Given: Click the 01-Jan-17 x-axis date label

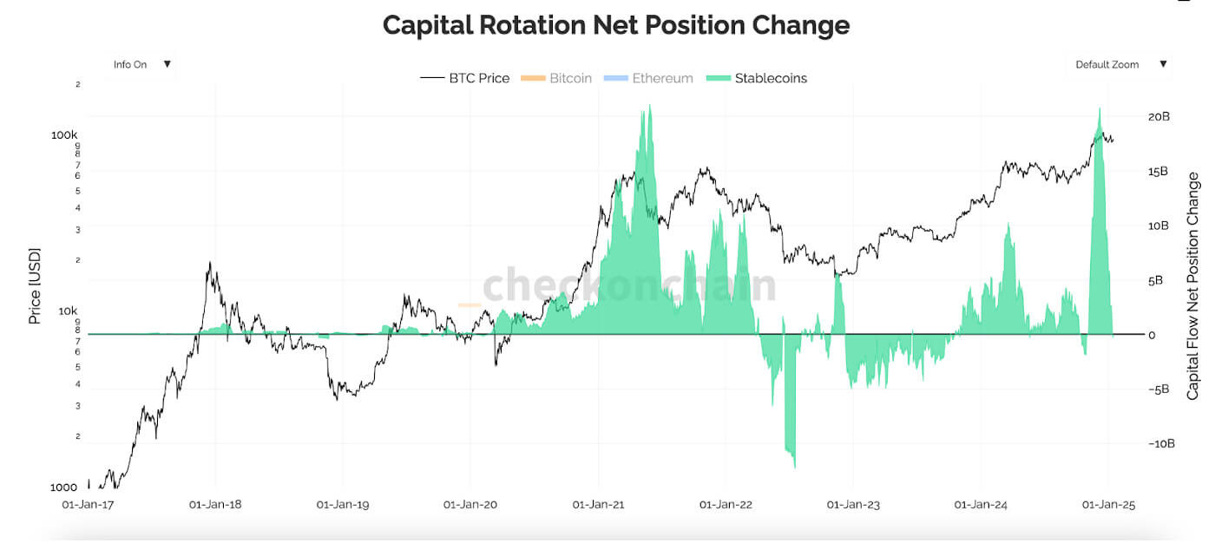Looking at the screenshot, I should click(89, 504).
